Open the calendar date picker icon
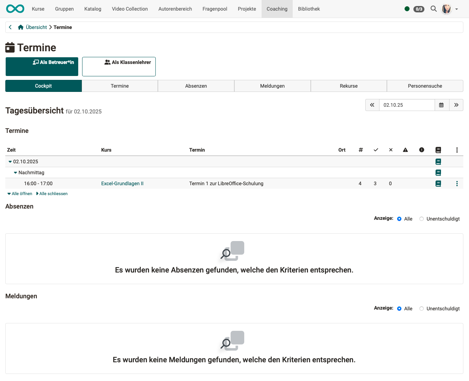Screen dimensions: 469x381 click(x=441, y=105)
